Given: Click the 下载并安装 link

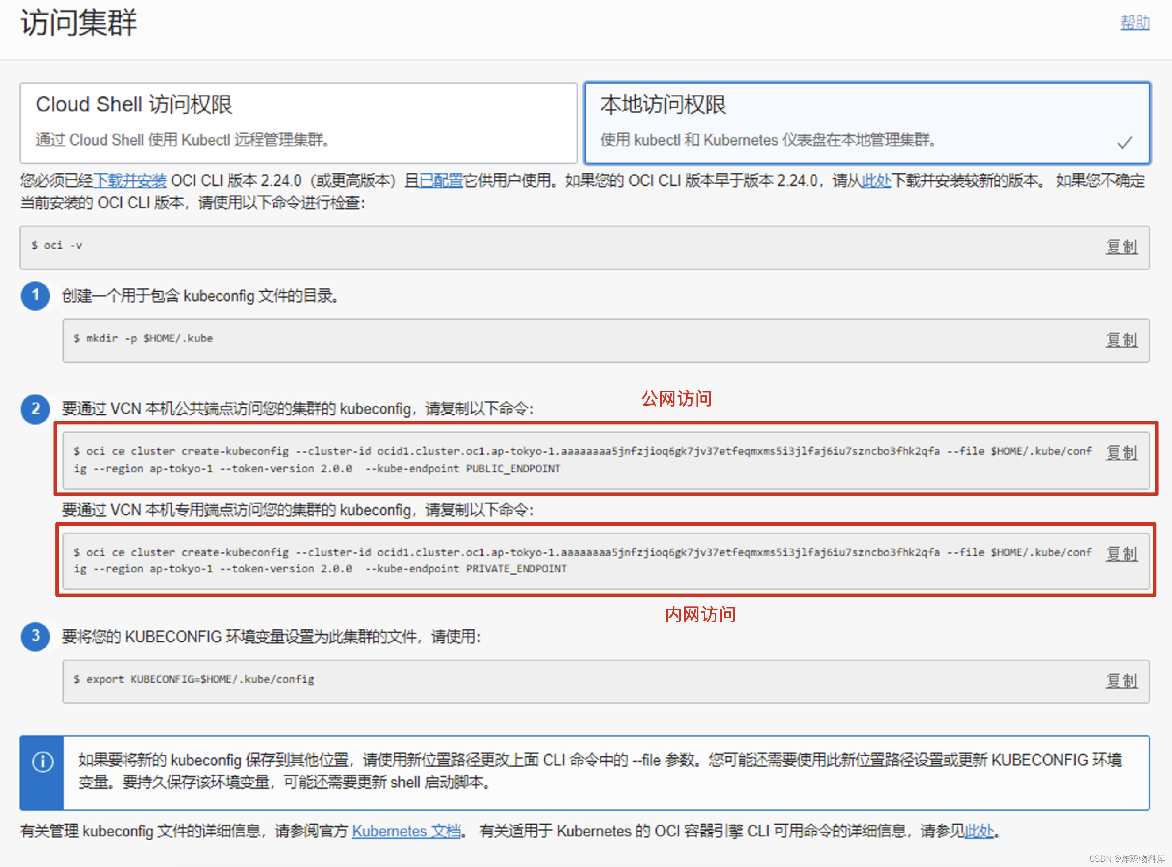Looking at the screenshot, I should (130, 180).
